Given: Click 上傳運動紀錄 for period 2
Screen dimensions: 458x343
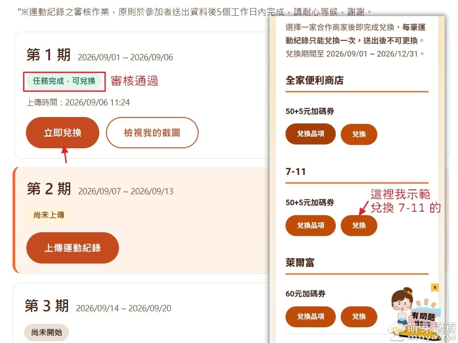Looking at the screenshot, I should click(72, 248).
